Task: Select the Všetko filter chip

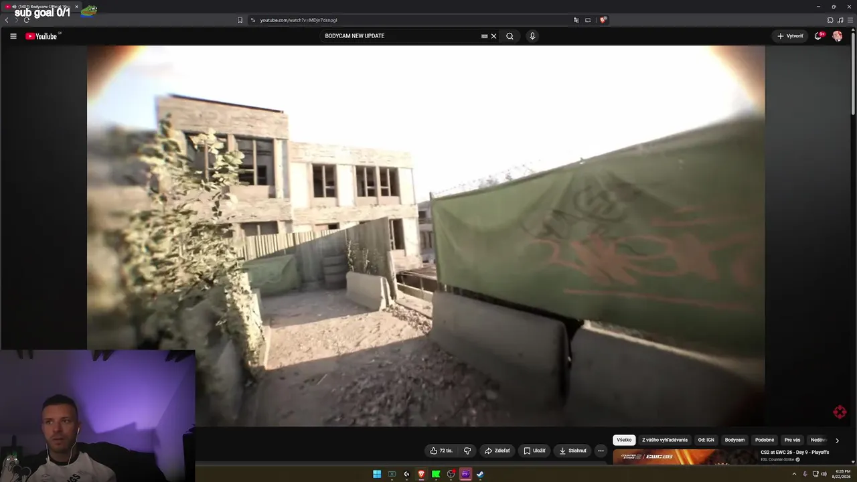Action: [624, 440]
